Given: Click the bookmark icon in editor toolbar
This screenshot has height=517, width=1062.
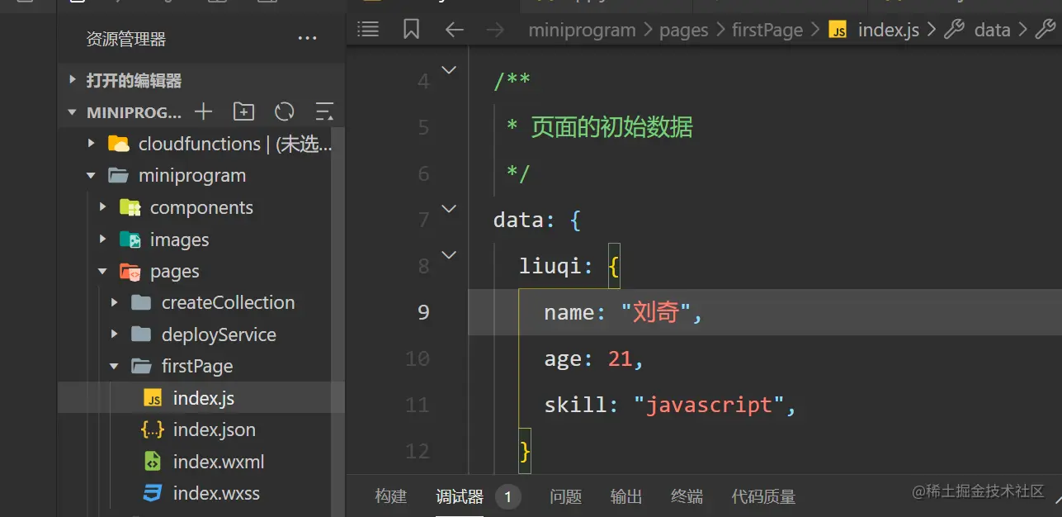Looking at the screenshot, I should pyautogui.click(x=411, y=30).
